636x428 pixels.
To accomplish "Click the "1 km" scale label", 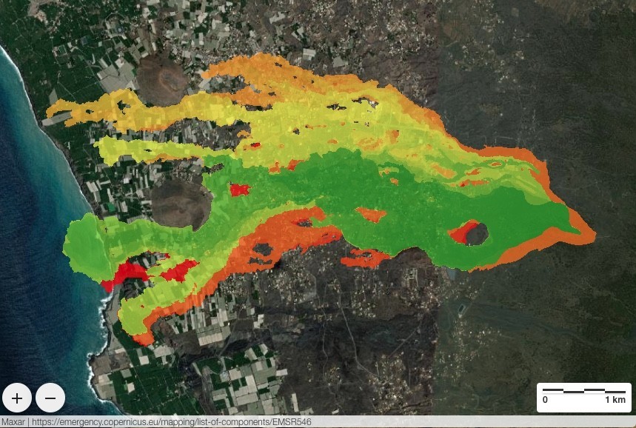I will tap(615, 400).
